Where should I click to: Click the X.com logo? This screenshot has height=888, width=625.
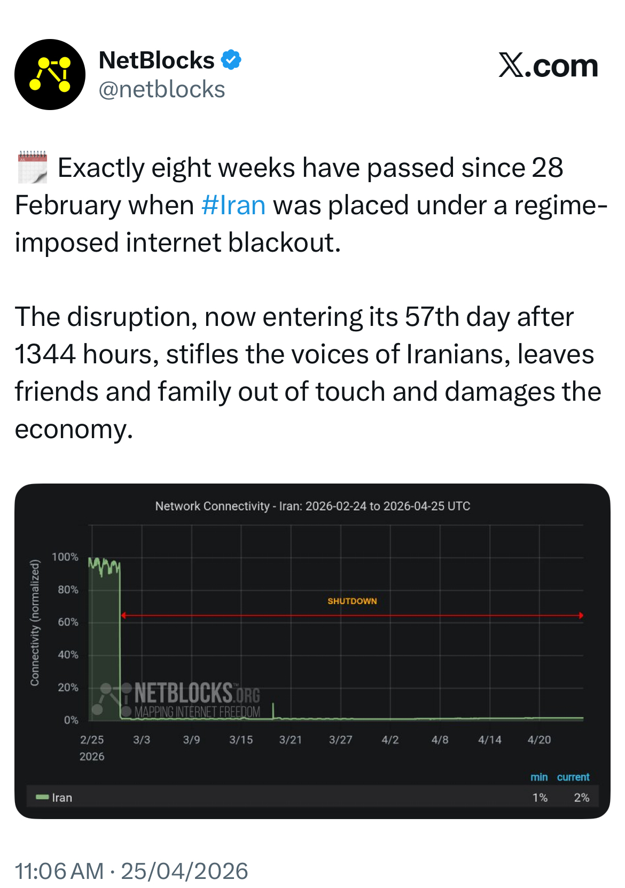point(548,66)
